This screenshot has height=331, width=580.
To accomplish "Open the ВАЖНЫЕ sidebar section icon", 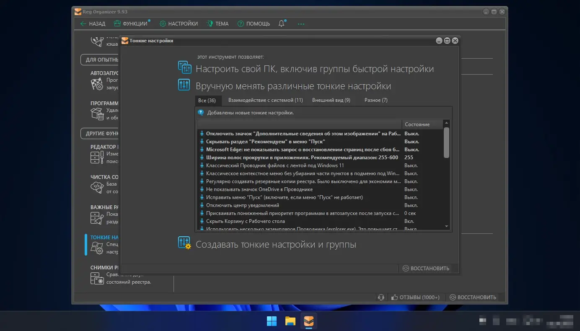I will coord(97,218).
